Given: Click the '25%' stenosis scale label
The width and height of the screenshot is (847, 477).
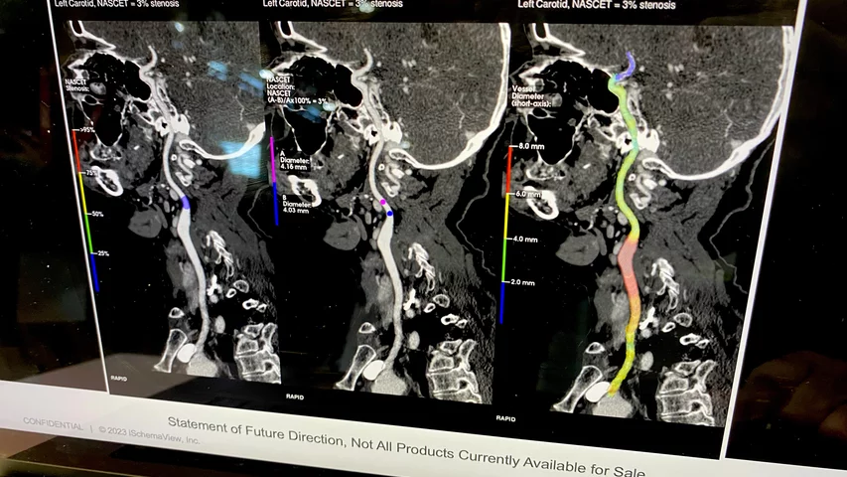Looking at the screenshot, I should 102,253.
